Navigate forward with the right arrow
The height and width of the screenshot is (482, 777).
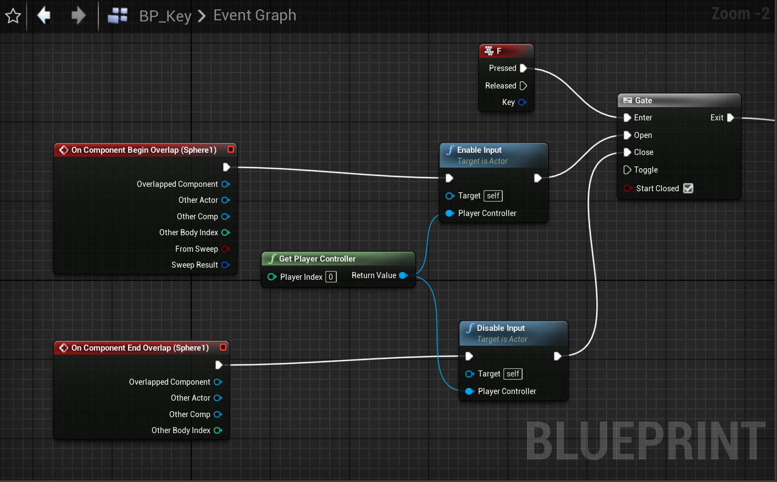click(x=79, y=15)
